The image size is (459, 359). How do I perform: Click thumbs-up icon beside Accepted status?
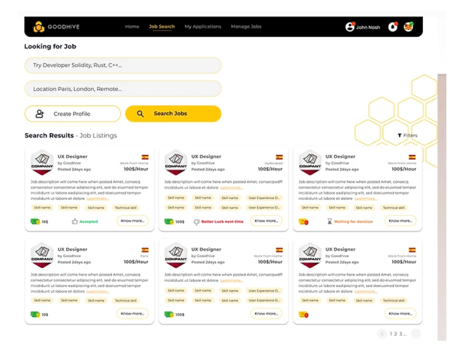pos(75,222)
